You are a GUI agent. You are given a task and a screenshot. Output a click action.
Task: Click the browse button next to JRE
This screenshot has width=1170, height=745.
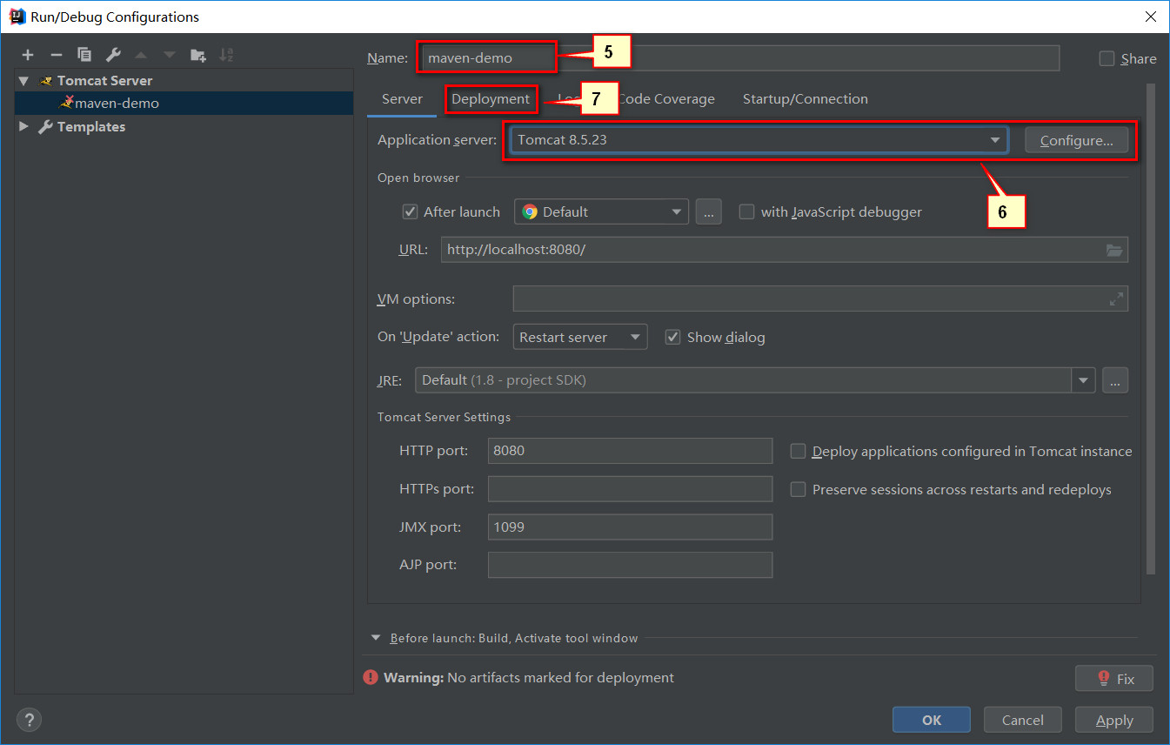[1115, 380]
